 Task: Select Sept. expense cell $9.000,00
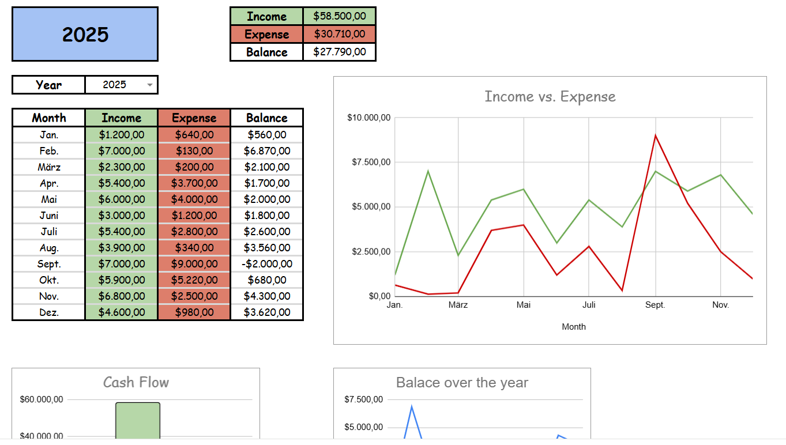point(194,264)
